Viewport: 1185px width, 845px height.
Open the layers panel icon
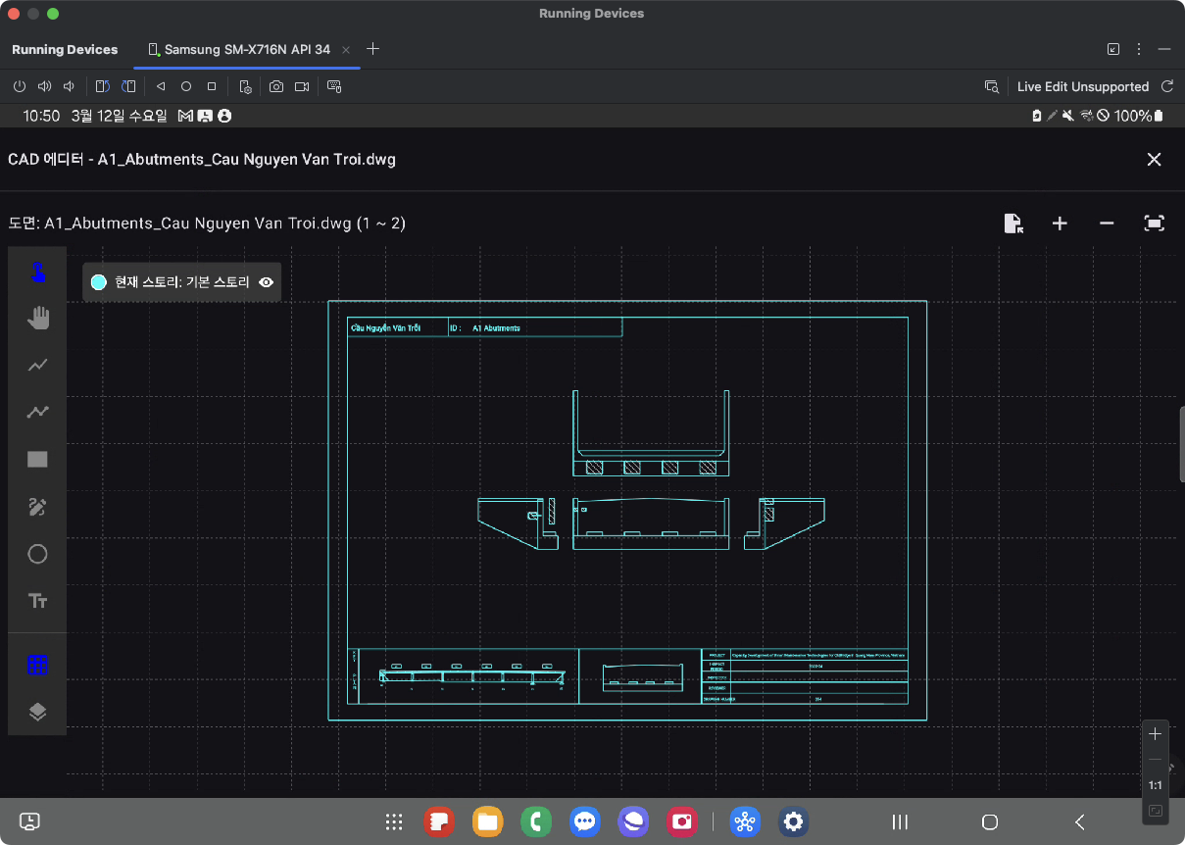click(37, 712)
